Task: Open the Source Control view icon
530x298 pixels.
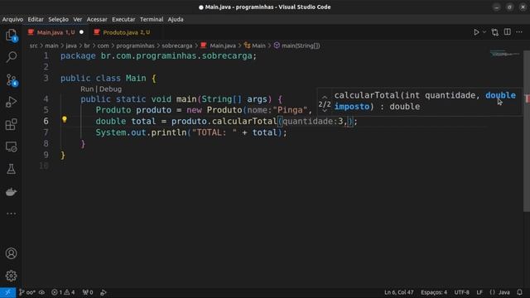Action: click(x=11, y=80)
